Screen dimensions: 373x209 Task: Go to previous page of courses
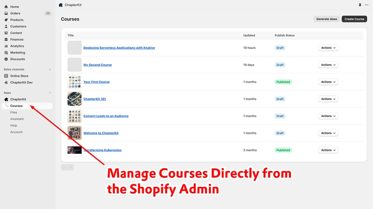point(64,167)
